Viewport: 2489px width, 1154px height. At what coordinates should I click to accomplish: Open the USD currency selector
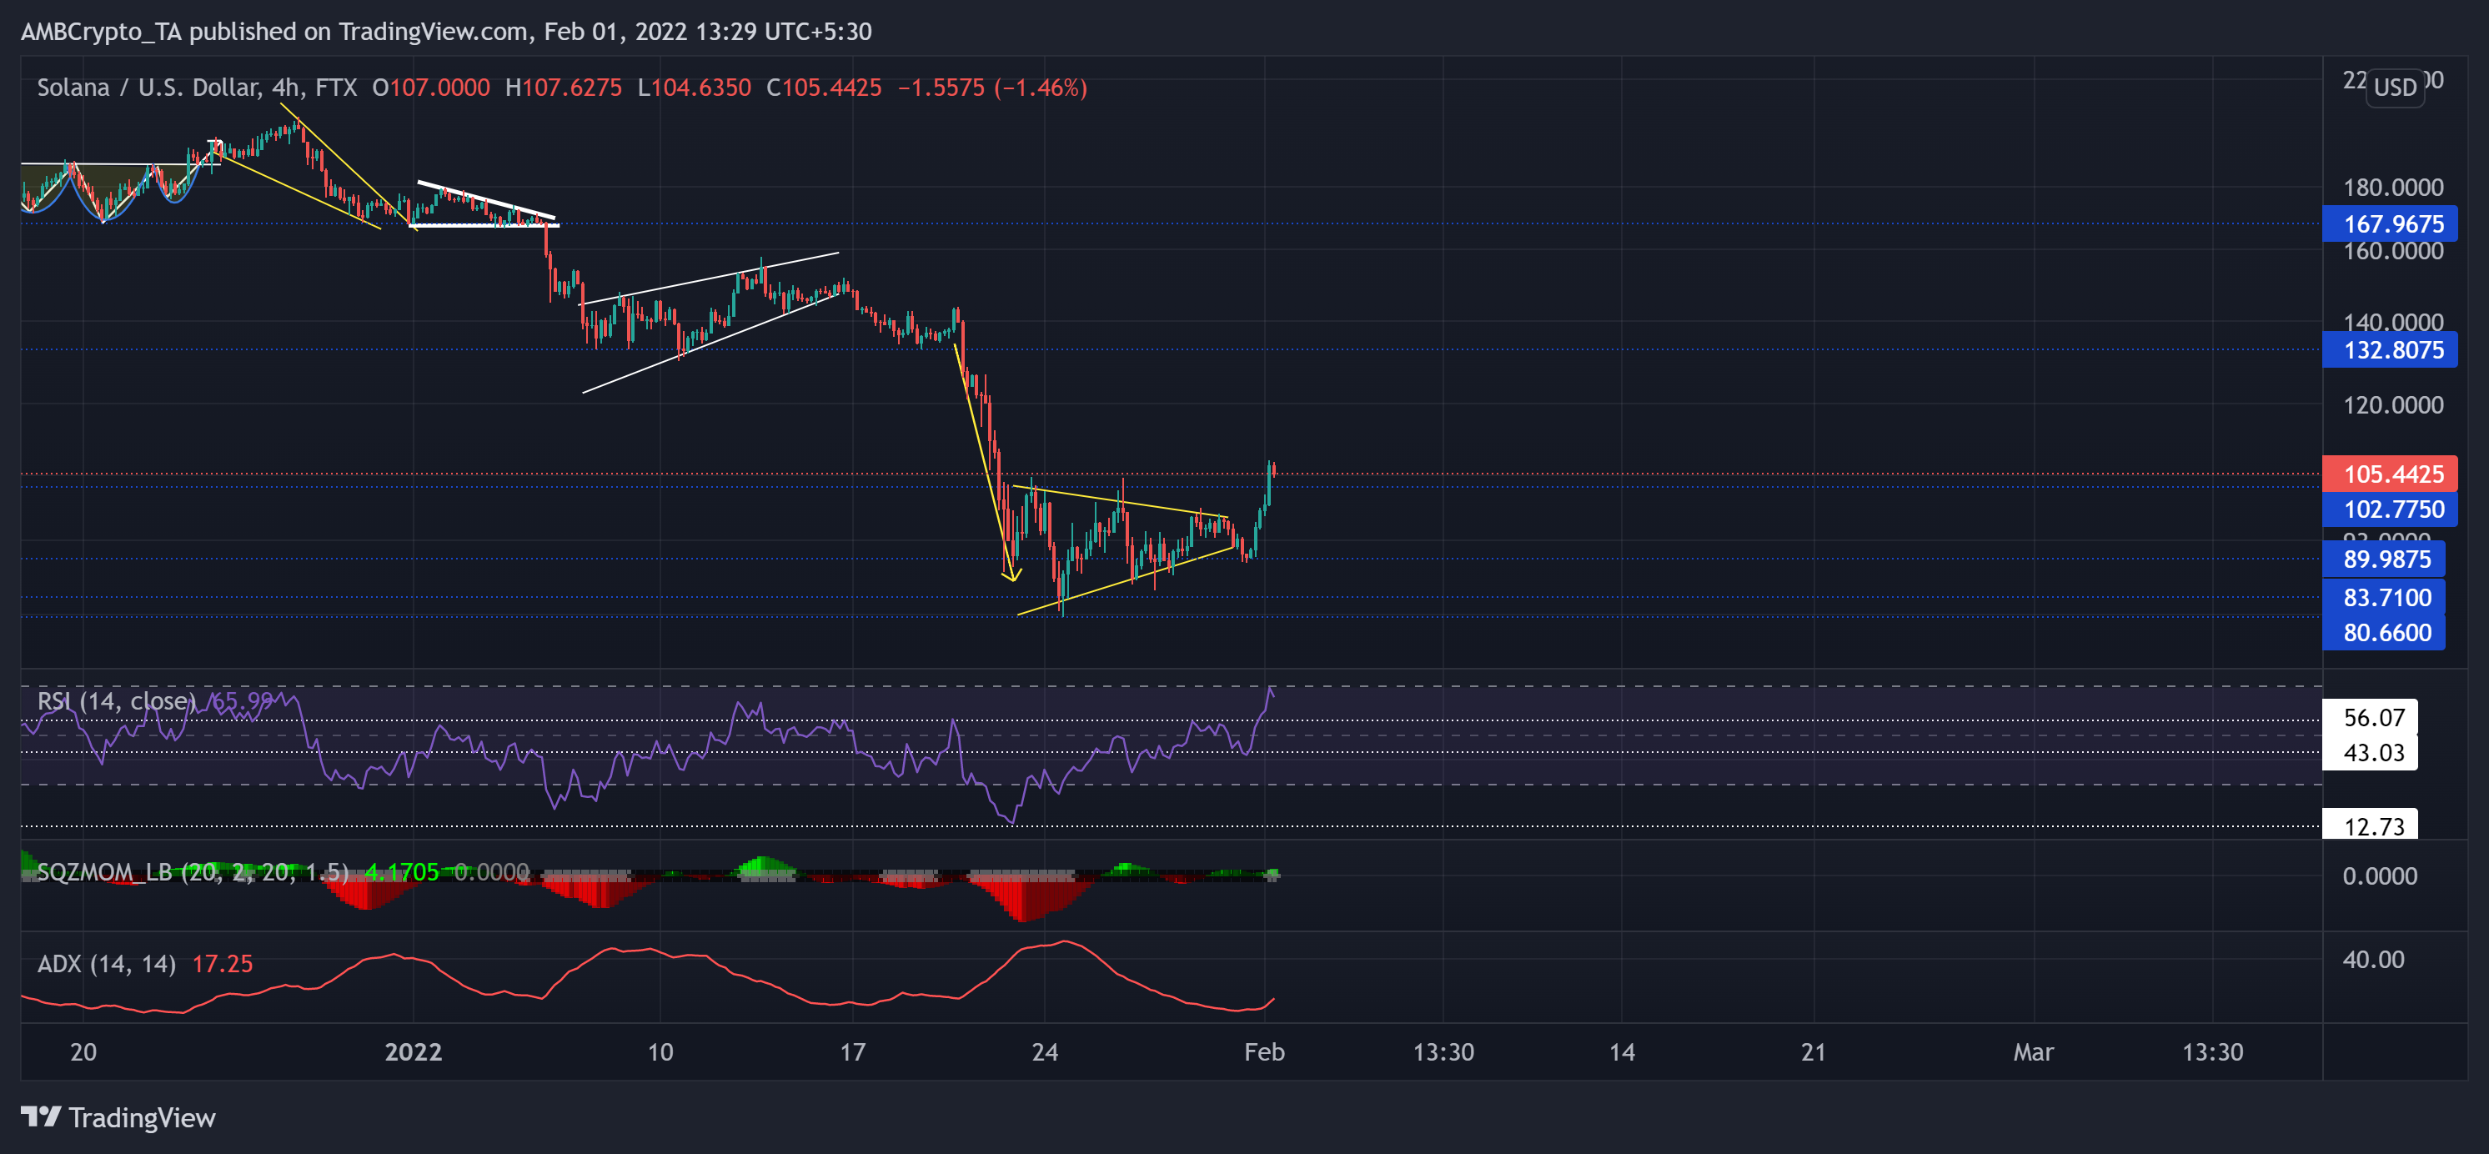(2394, 88)
